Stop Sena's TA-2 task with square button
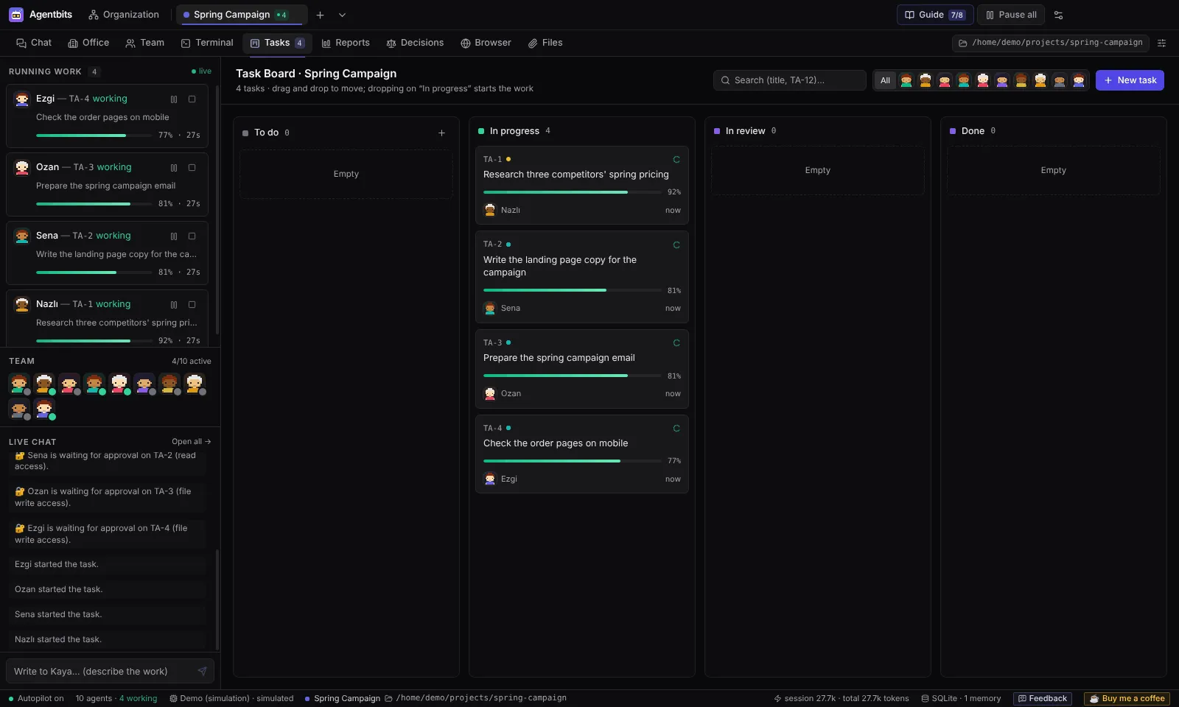Viewport: 1179px width, 707px height. [x=192, y=236]
